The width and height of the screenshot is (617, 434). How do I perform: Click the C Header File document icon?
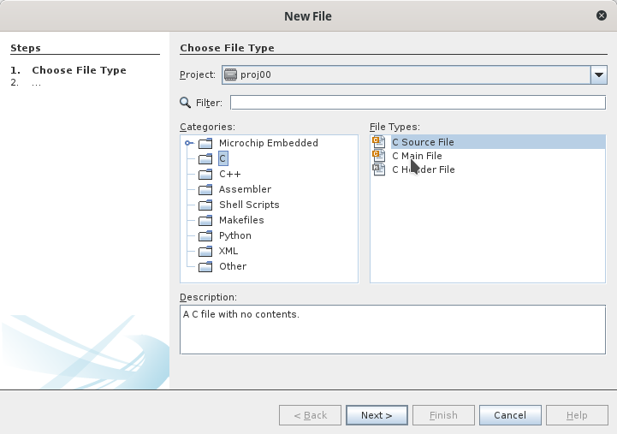click(x=379, y=169)
